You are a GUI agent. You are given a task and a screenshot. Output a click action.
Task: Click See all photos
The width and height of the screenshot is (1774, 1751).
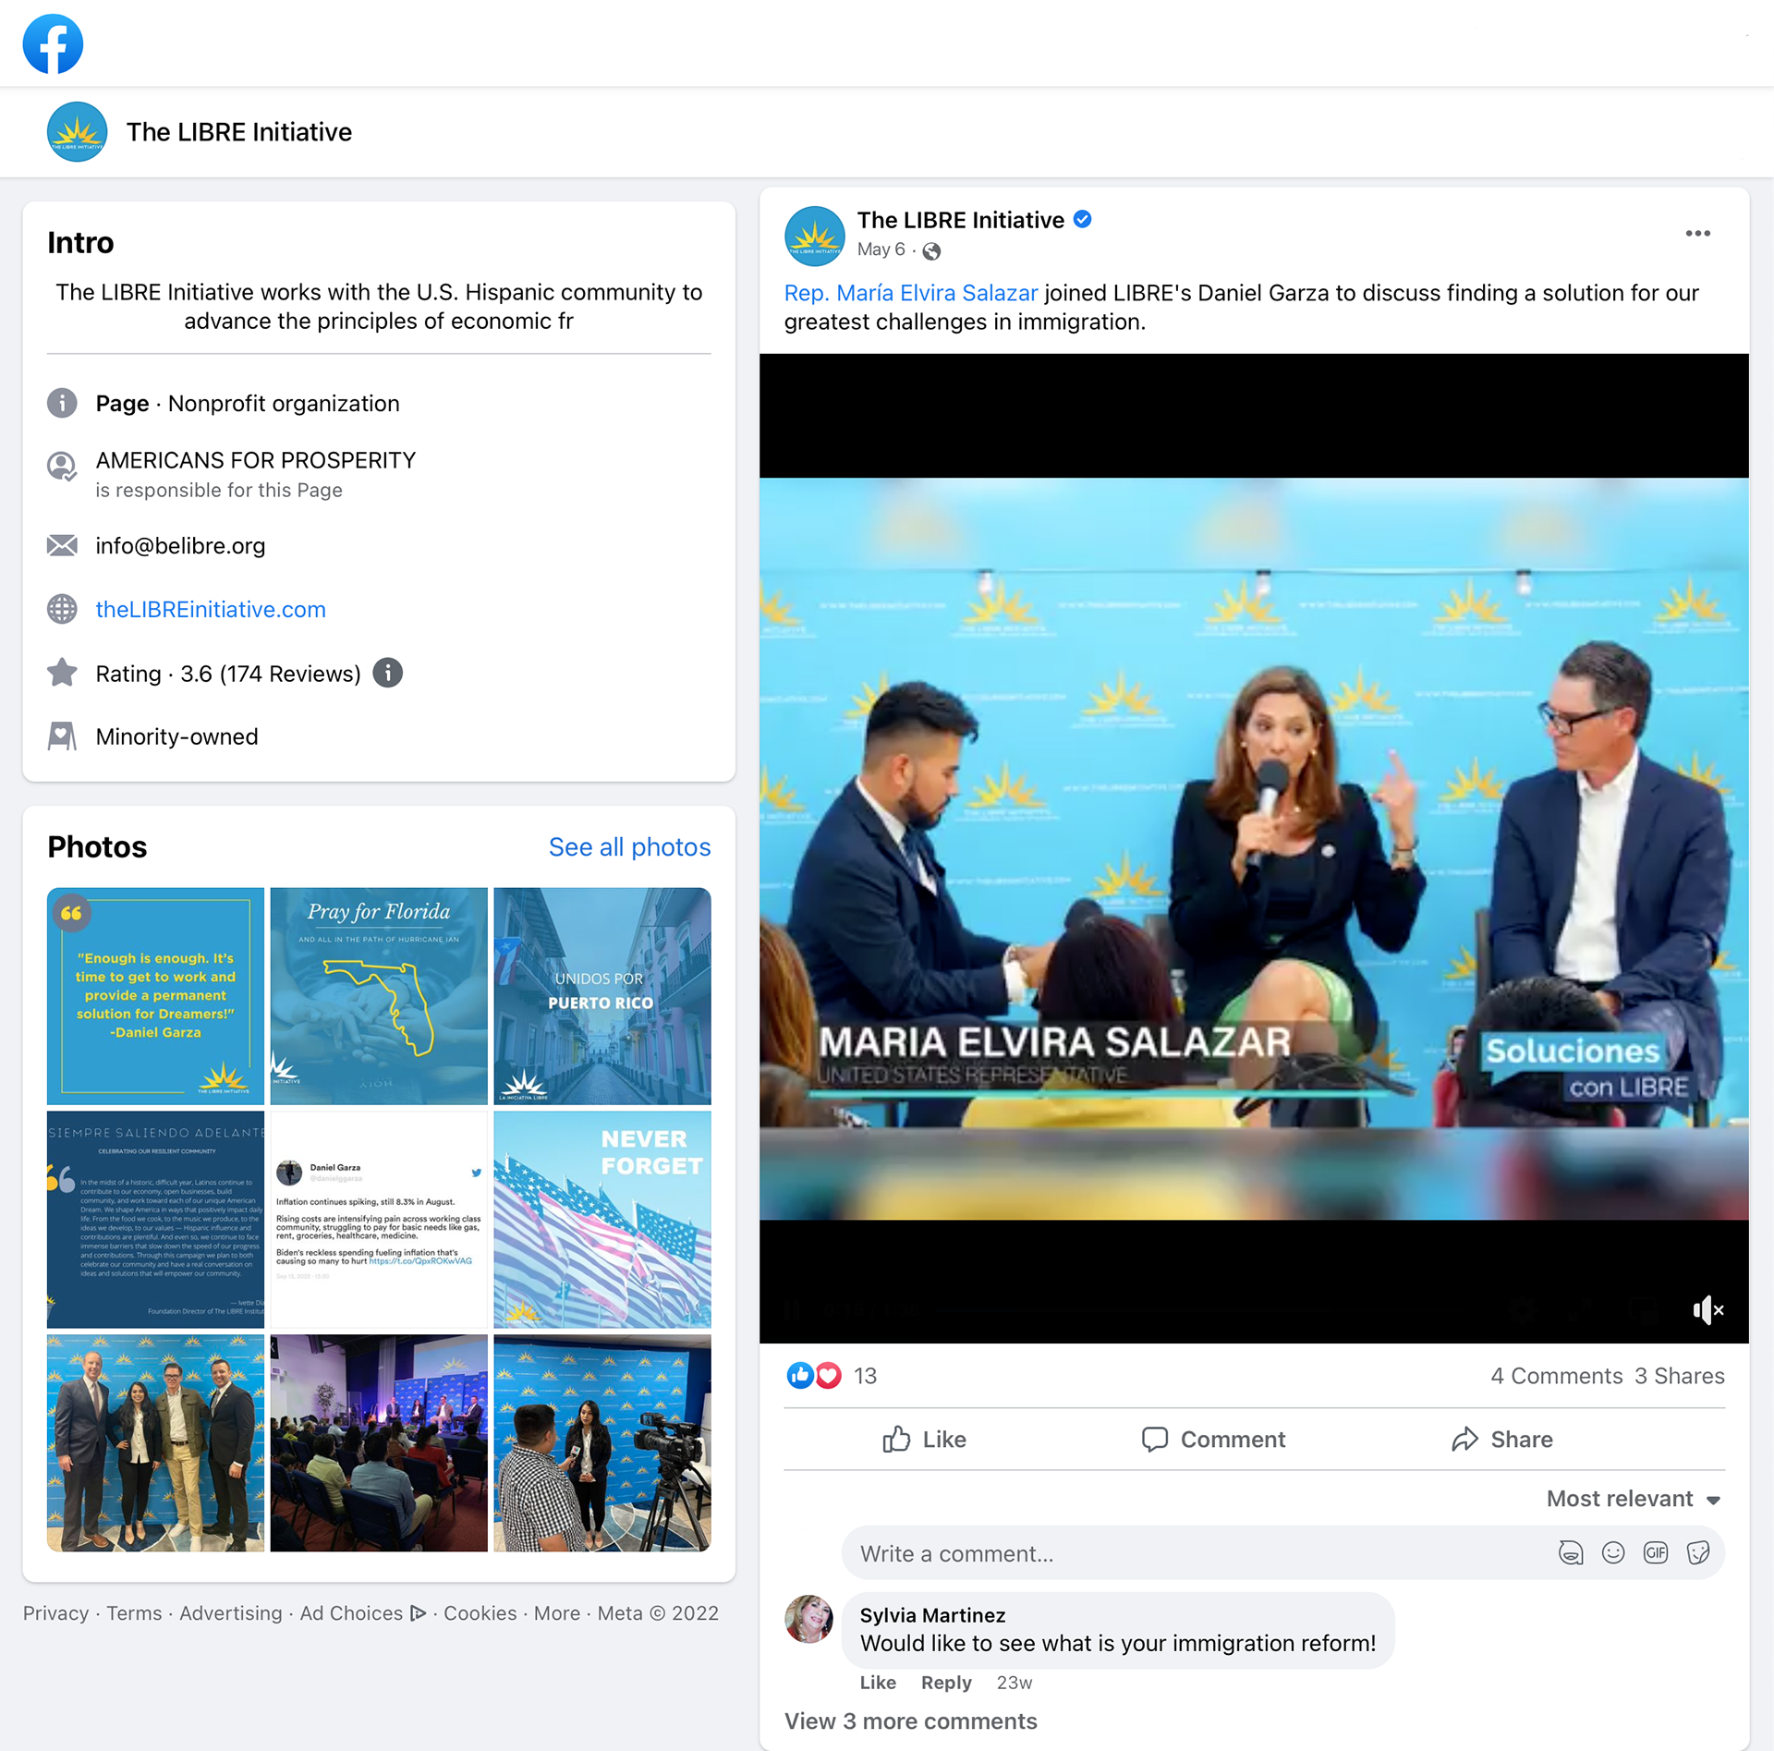tap(629, 847)
